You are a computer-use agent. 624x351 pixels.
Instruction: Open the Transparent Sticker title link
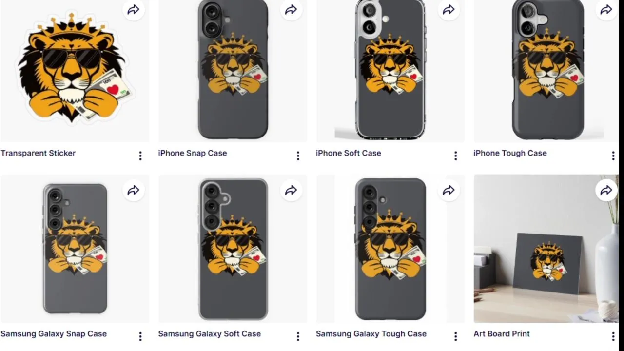click(x=38, y=153)
